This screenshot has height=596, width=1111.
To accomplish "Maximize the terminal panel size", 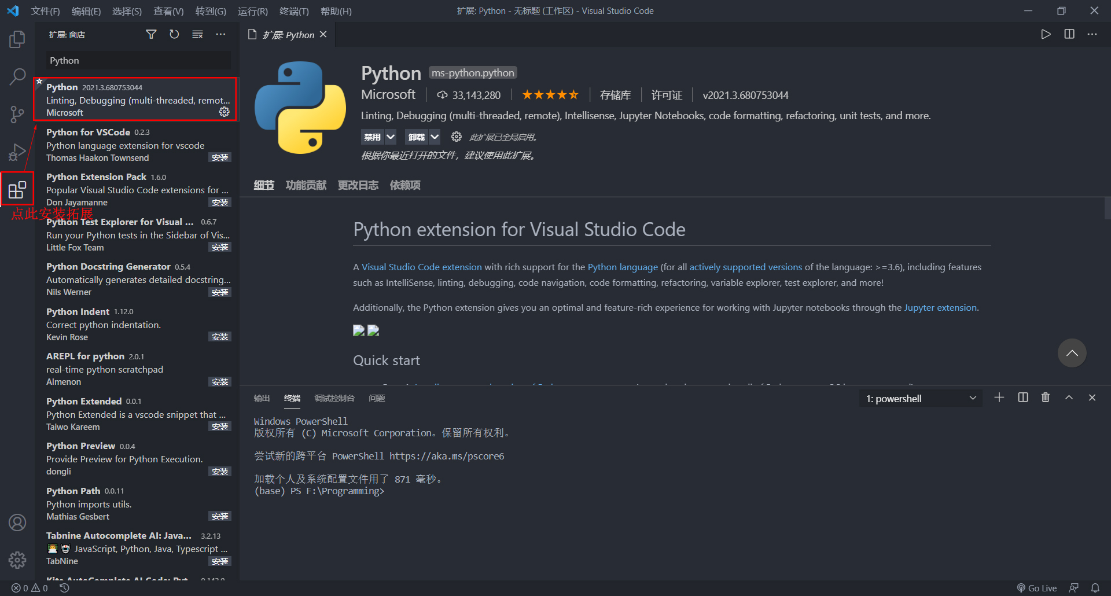I will [x=1069, y=398].
